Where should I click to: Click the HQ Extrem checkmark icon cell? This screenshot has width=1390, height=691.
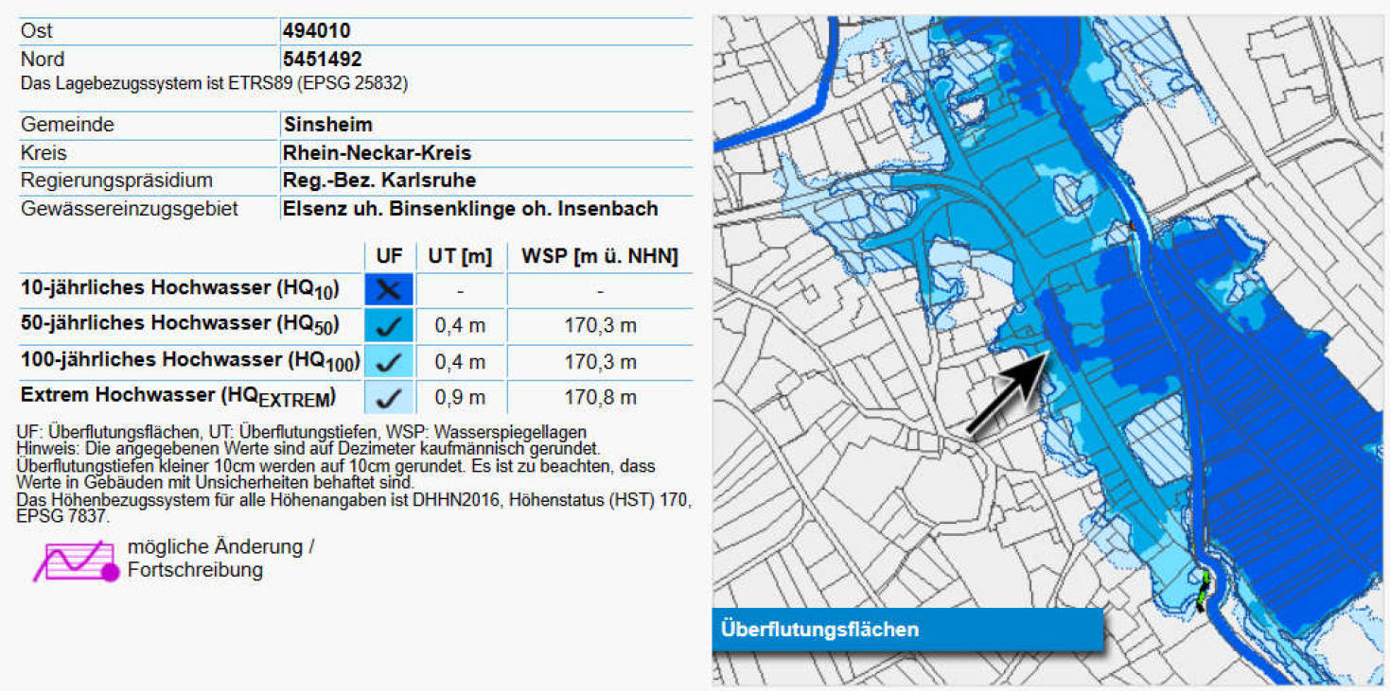[389, 398]
